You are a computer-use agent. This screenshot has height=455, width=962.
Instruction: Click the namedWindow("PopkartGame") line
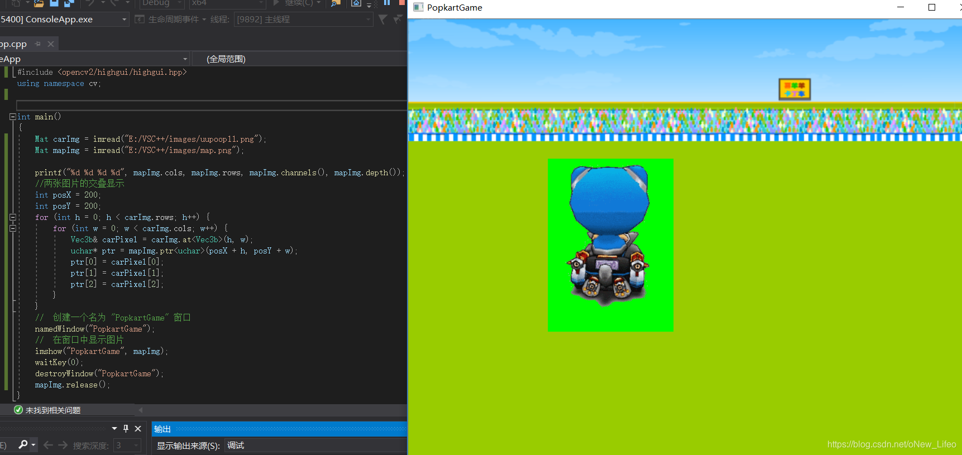[x=94, y=329]
